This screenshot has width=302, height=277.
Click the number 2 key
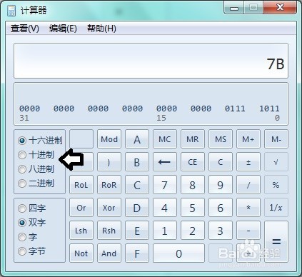pos(193,231)
